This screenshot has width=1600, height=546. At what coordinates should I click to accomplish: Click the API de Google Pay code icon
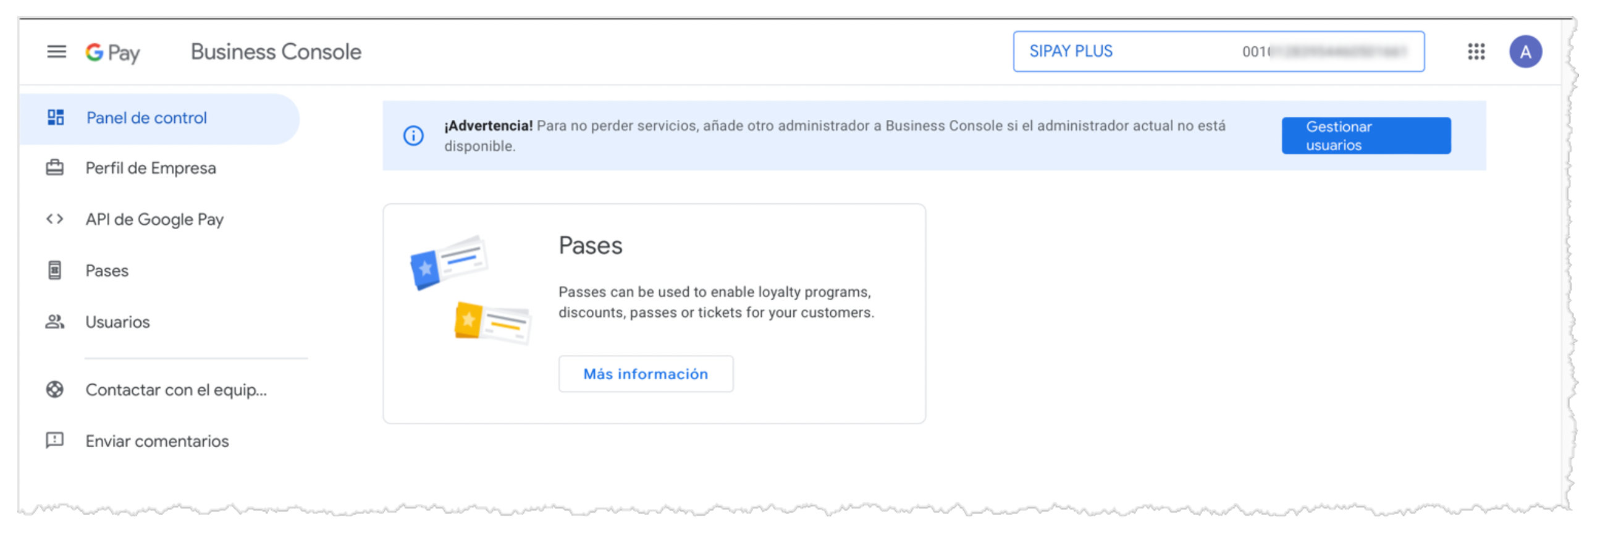[54, 219]
